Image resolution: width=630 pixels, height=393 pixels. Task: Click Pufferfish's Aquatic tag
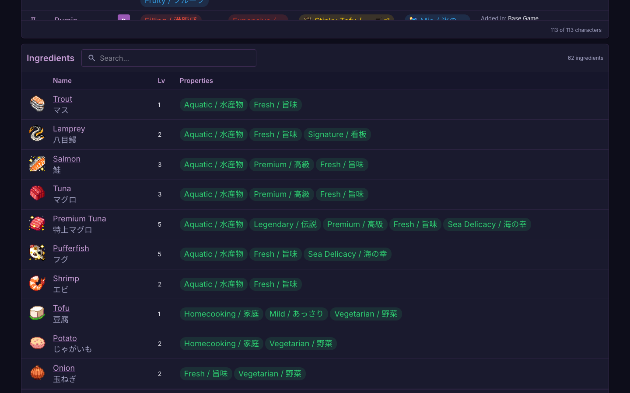pos(213,254)
